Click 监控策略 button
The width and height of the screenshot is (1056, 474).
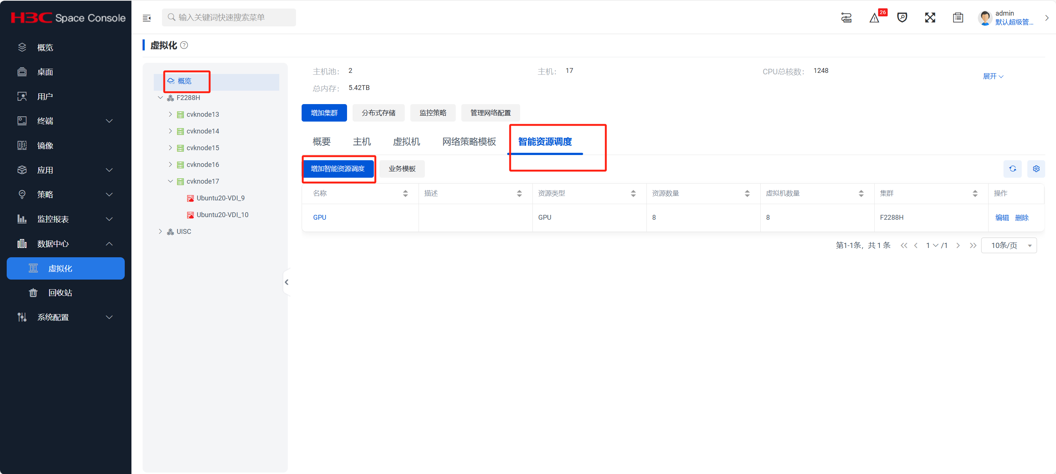[x=433, y=113]
